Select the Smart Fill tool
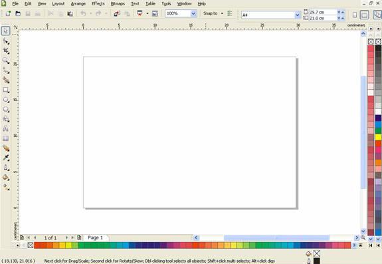 pyautogui.click(x=6, y=80)
